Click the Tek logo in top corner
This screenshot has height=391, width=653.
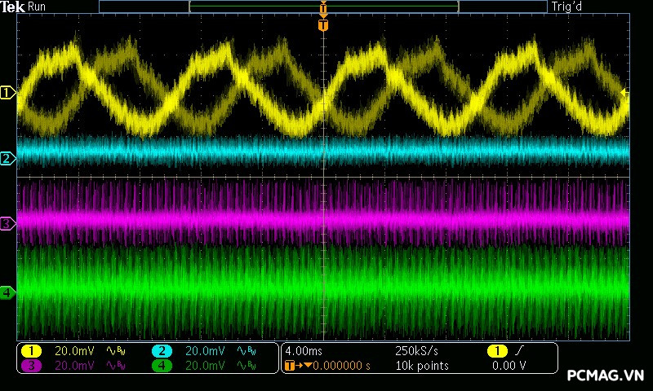coord(13,7)
